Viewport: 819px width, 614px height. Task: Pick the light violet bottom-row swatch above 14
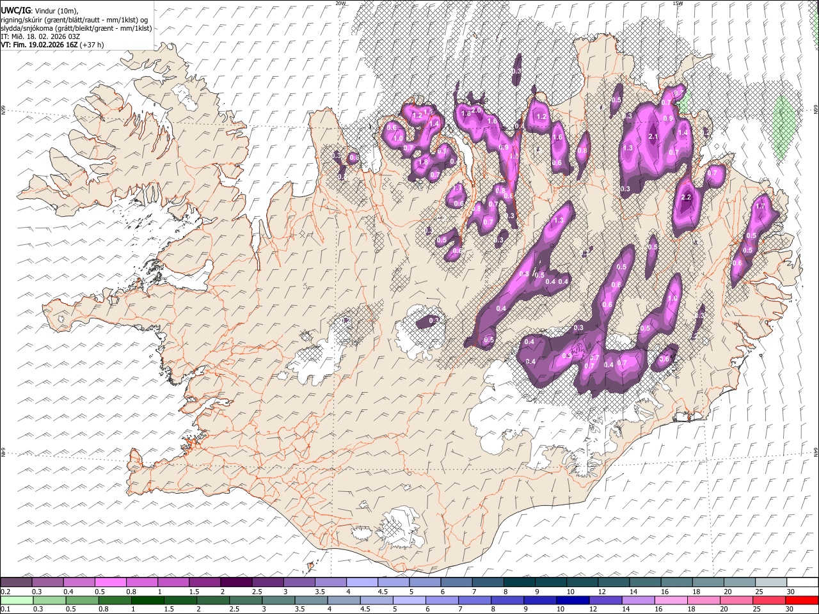click(x=637, y=601)
